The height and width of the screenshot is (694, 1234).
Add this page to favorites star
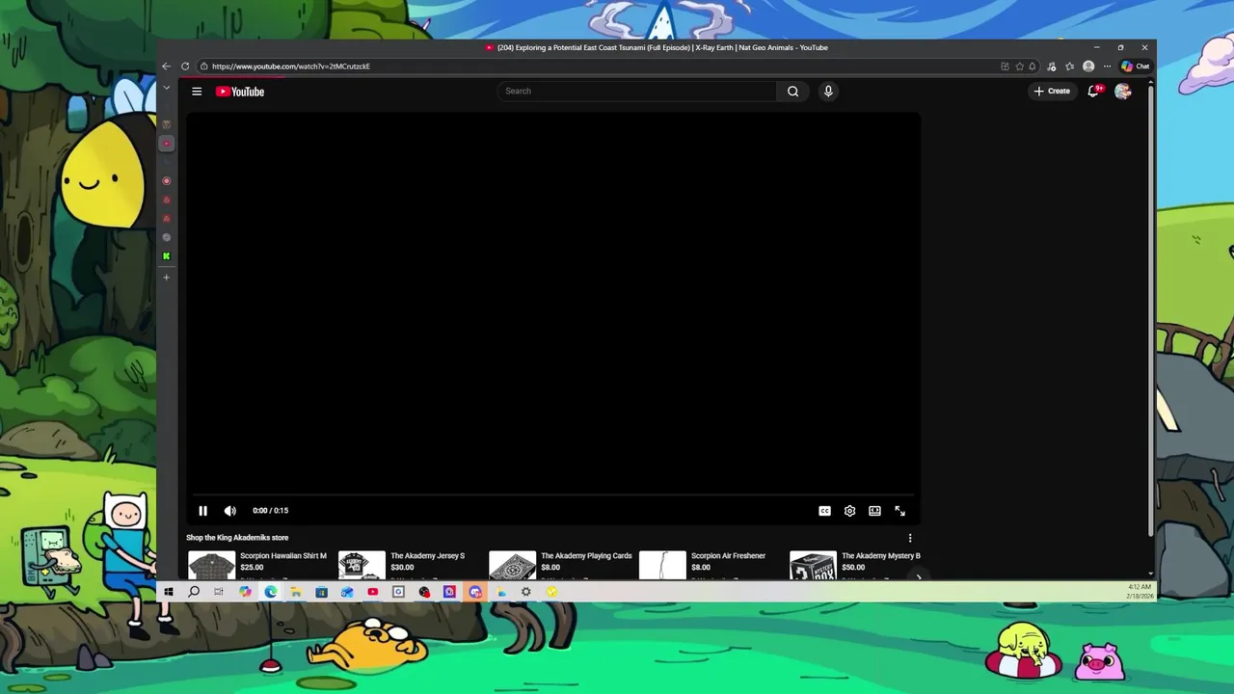tap(1019, 67)
